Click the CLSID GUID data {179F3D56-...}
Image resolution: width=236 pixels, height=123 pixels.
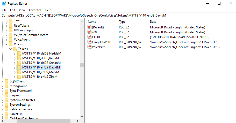click(180, 37)
